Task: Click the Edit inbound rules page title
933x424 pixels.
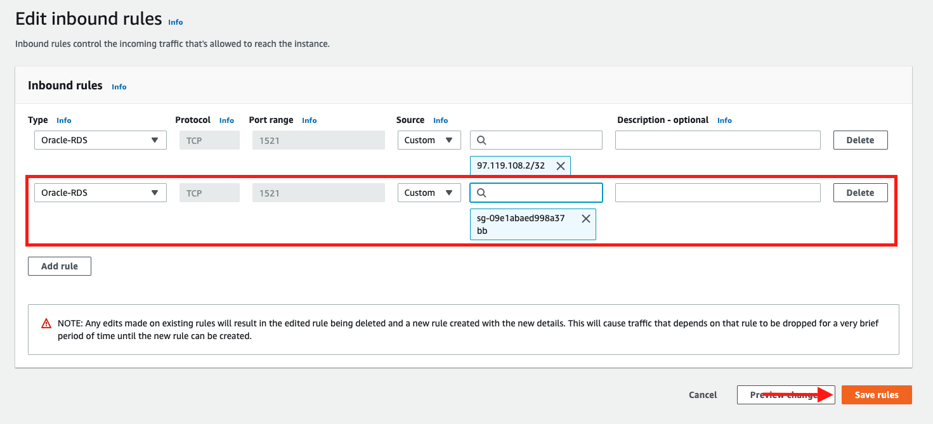Action: pyautogui.click(x=89, y=19)
